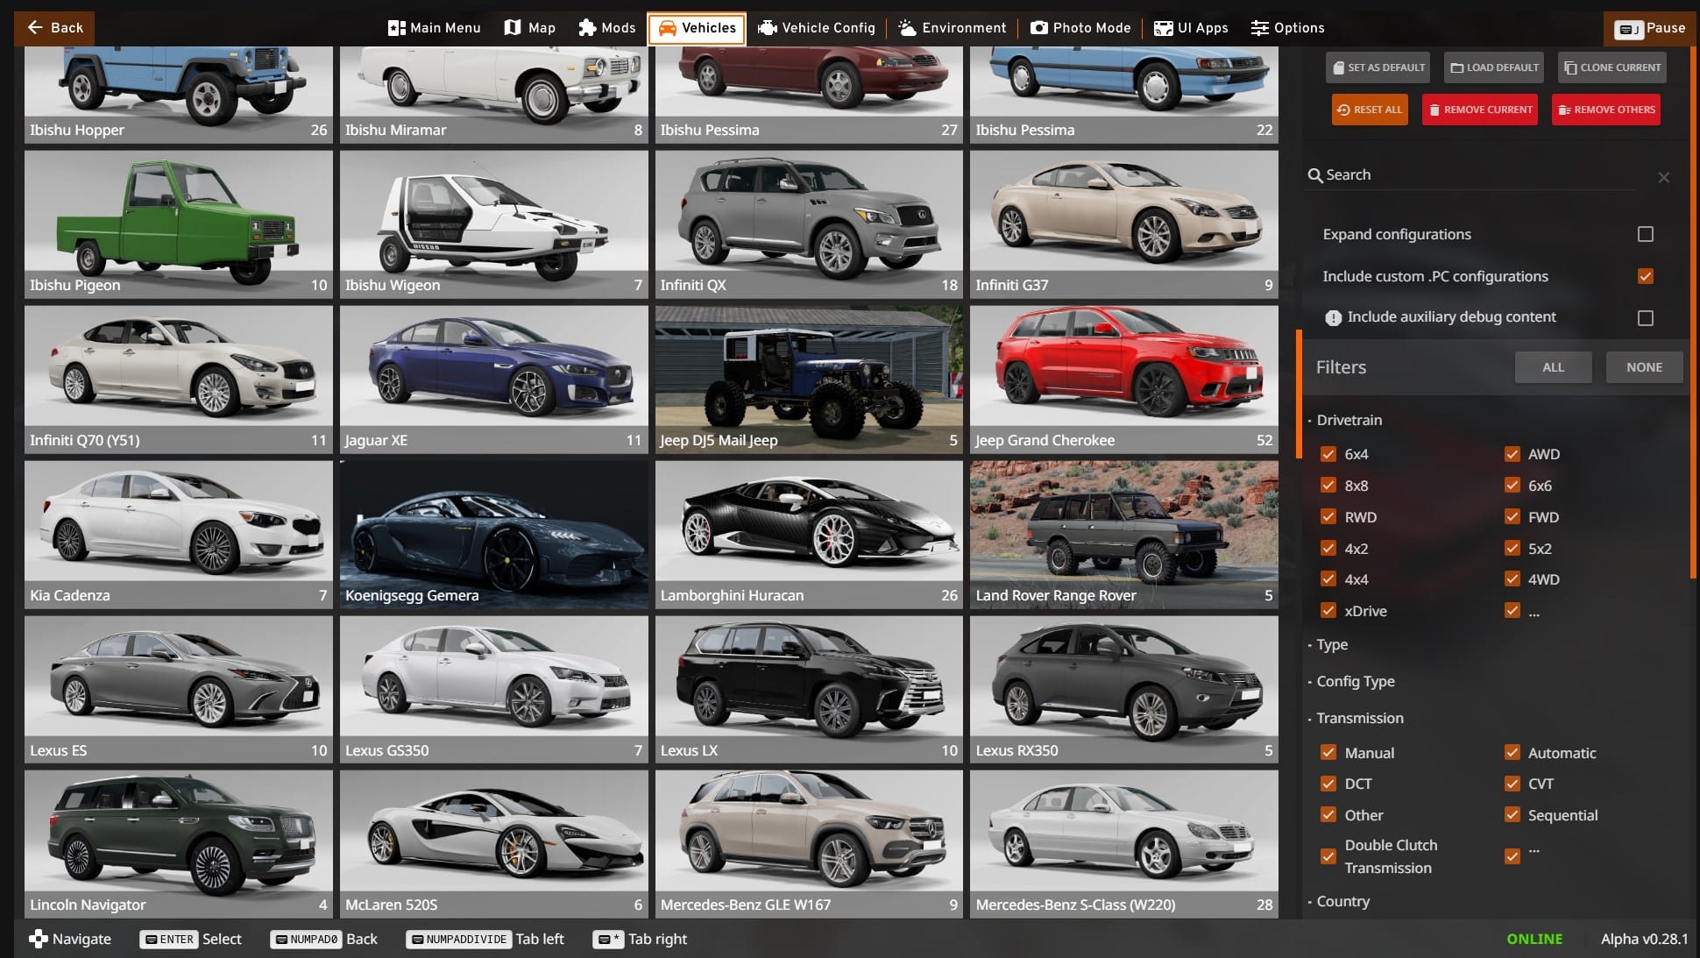1700x958 pixels.
Task: Click the Remove Current button
Action: (1480, 110)
